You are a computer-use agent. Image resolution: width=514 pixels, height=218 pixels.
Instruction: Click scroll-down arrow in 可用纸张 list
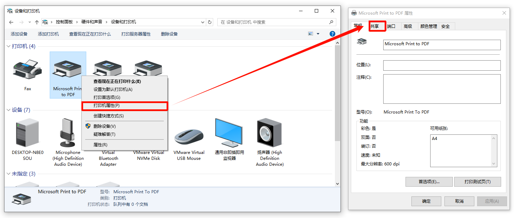tap(493, 163)
